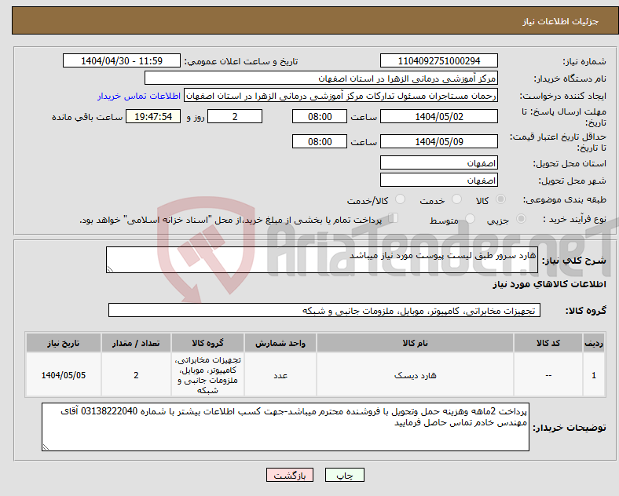The image size is (619, 496).
Task: Click the شرح کلی نیاز text area
Action: pyautogui.click(x=322, y=260)
